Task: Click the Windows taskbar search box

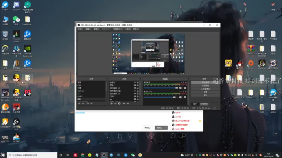Action: tap(32, 155)
